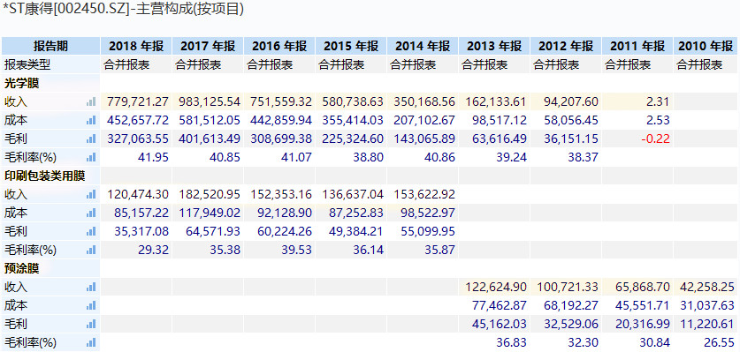The width and height of the screenshot is (740, 352).
Task: Click packaging film cost 92,128.90
Action: coord(285,213)
